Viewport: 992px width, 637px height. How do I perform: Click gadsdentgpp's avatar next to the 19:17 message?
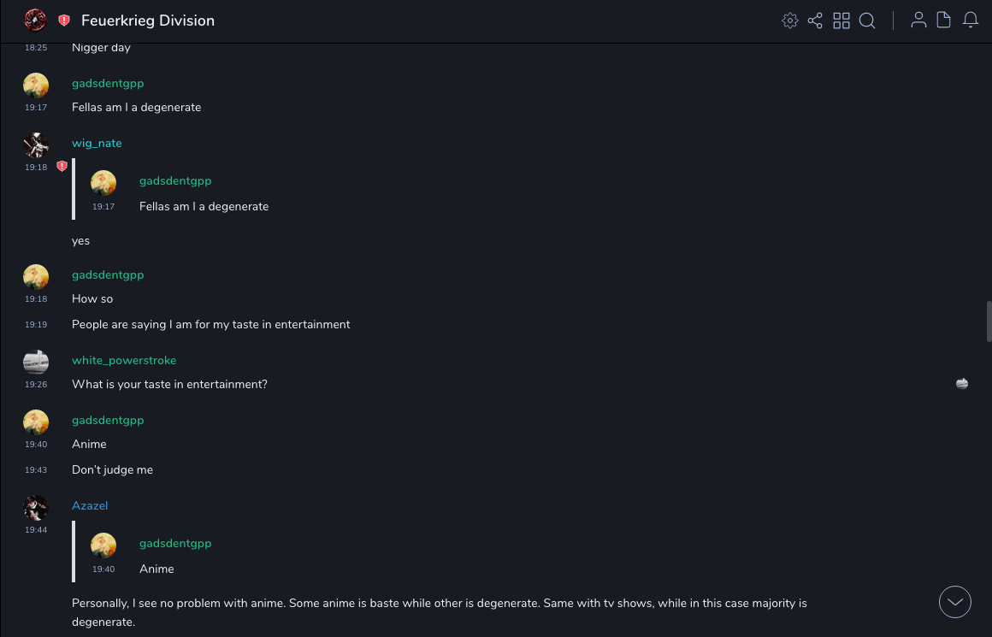36,86
